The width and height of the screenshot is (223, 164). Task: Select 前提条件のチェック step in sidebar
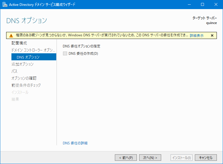[x=26, y=85]
